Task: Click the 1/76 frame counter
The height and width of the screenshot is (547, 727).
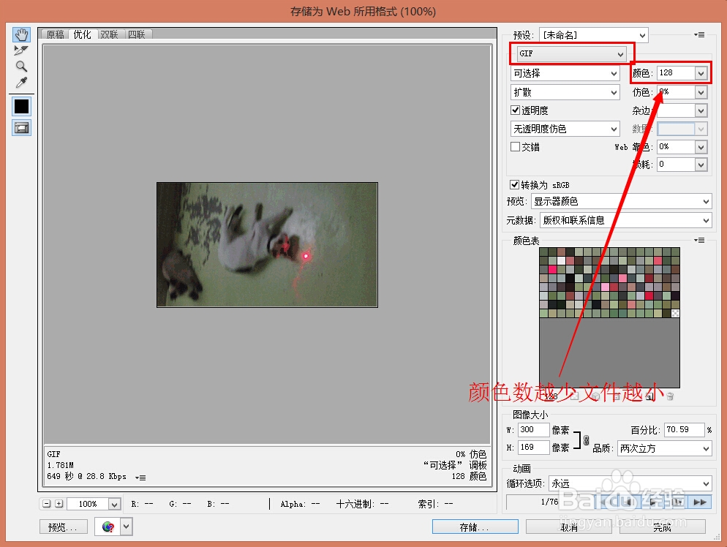Action: [549, 502]
